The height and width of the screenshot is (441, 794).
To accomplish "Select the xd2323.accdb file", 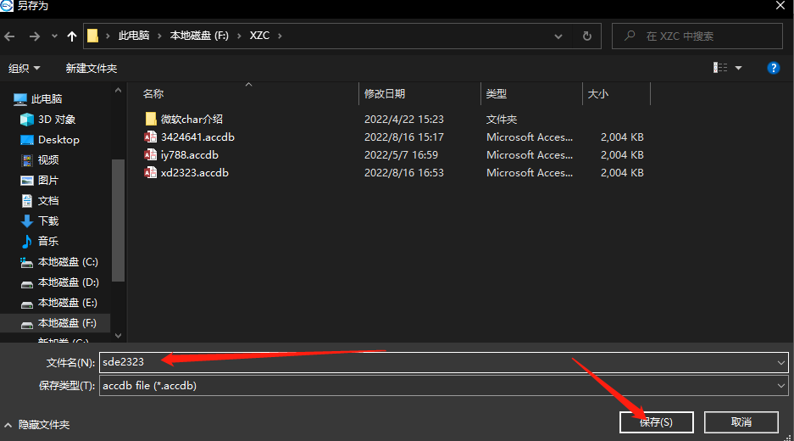I will pos(194,173).
